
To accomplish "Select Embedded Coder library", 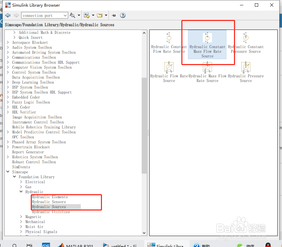I will point(26,97).
